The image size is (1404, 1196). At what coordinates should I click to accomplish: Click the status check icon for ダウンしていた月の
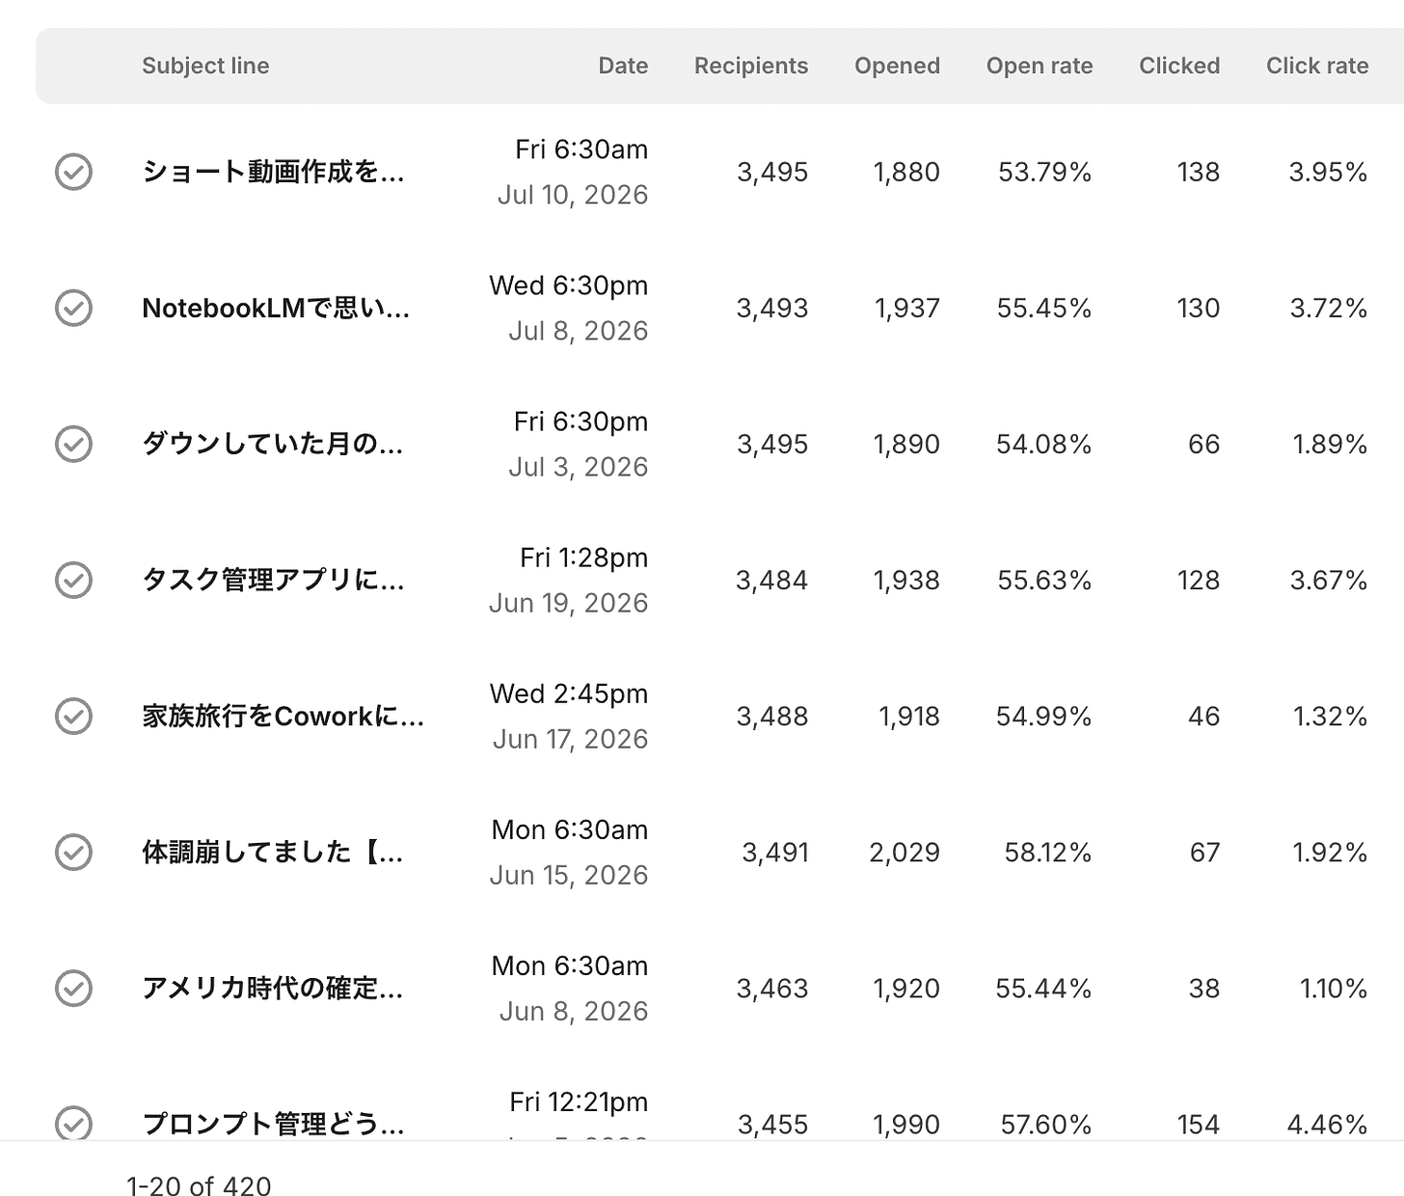(x=73, y=444)
